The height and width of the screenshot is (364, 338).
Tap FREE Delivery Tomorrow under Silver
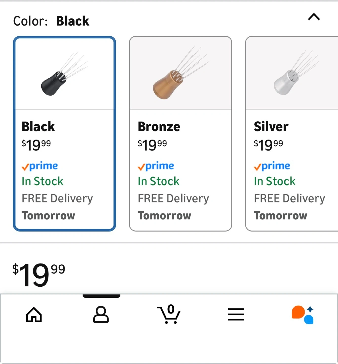point(289,207)
